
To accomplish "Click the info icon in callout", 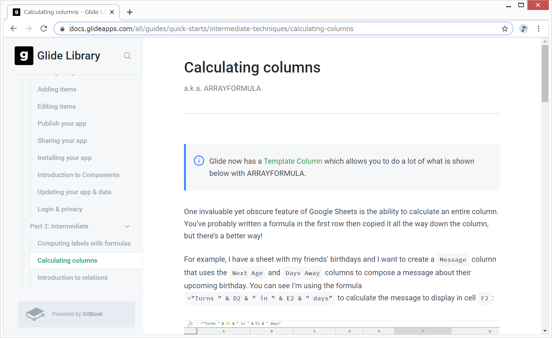I will click(x=199, y=161).
